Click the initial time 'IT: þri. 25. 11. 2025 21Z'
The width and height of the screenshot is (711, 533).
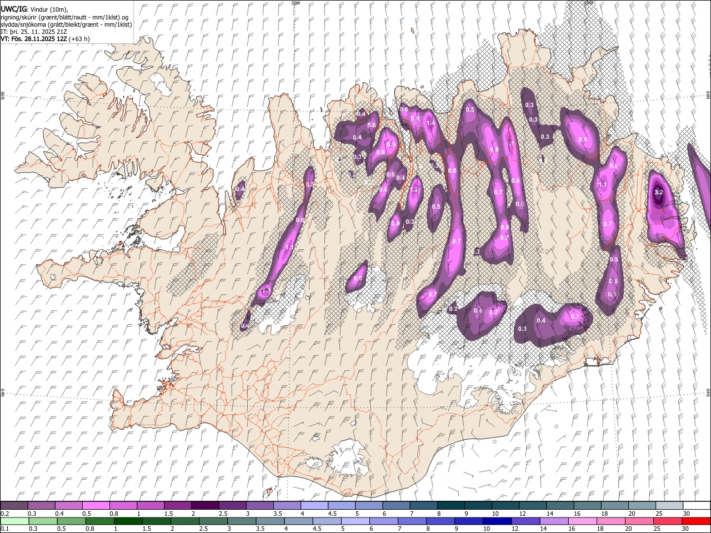click(x=34, y=32)
